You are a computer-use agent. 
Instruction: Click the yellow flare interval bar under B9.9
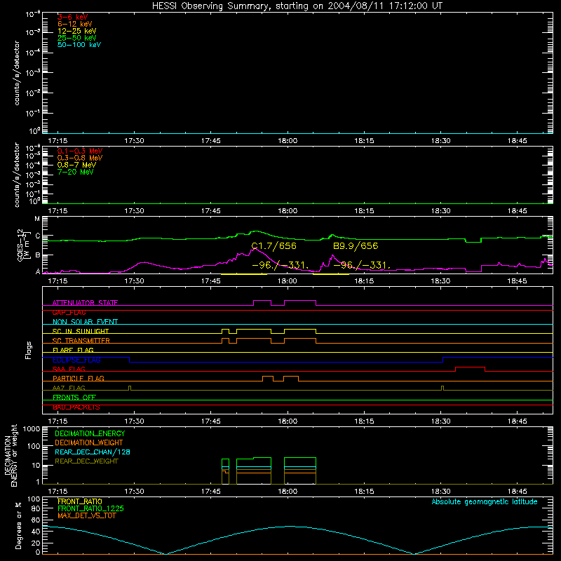[x=331, y=274]
